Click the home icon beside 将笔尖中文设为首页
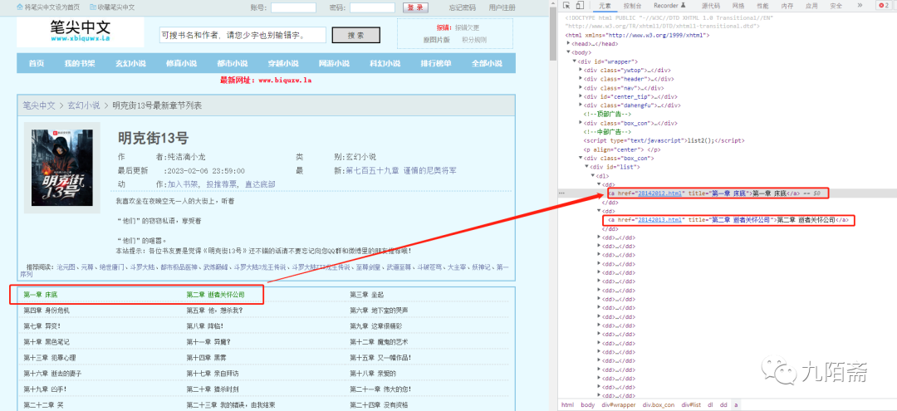The height and width of the screenshot is (411, 897). [x=20, y=7]
